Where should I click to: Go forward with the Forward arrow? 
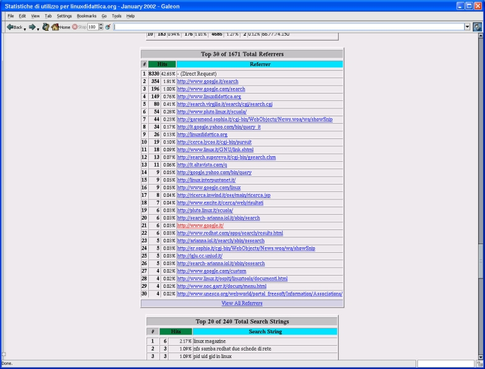click(x=32, y=27)
